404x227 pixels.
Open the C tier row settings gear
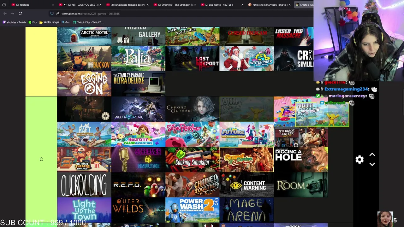tap(359, 160)
